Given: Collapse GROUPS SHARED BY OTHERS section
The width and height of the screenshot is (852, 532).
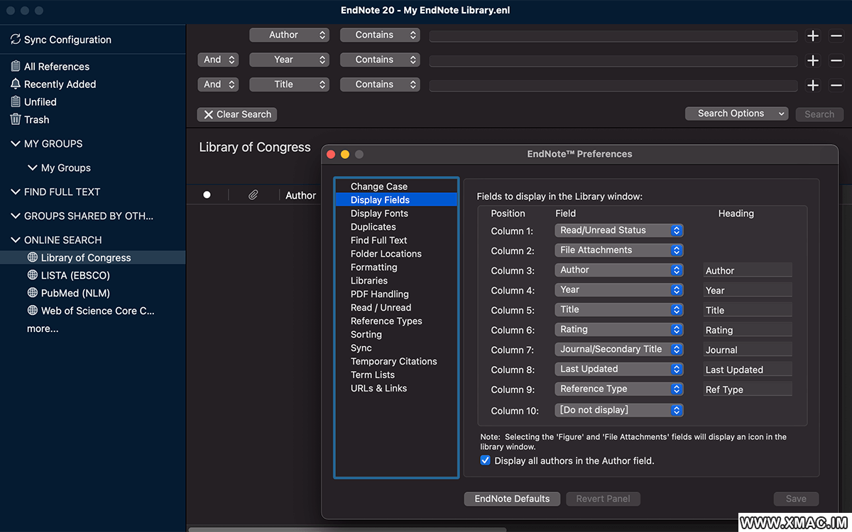Looking at the screenshot, I should click(16, 216).
